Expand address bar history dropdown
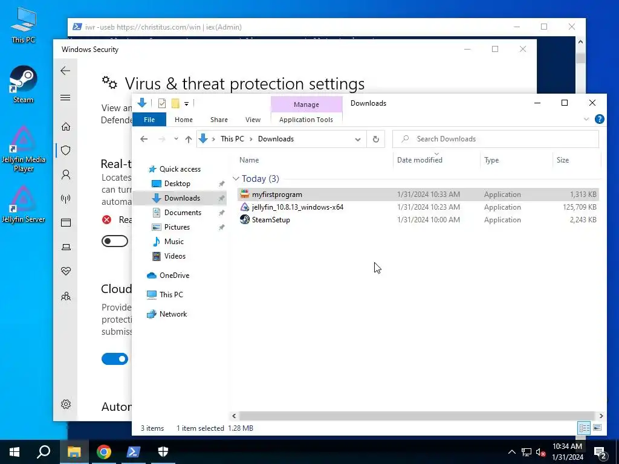 (358, 140)
